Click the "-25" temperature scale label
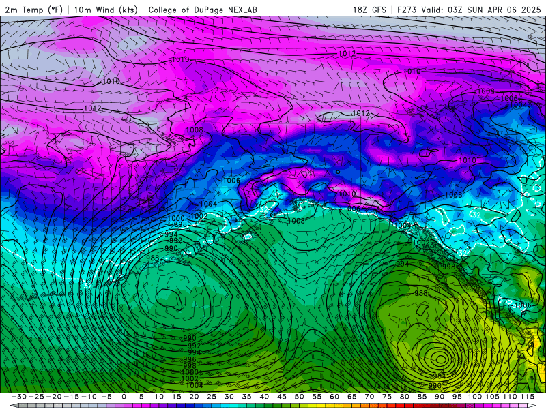This screenshot has width=546, height=409. point(37,397)
